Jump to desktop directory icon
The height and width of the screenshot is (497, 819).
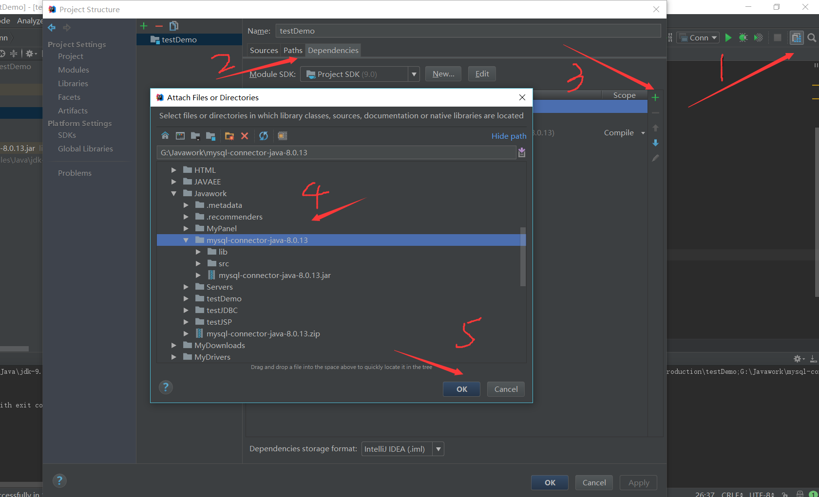(x=180, y=136)
